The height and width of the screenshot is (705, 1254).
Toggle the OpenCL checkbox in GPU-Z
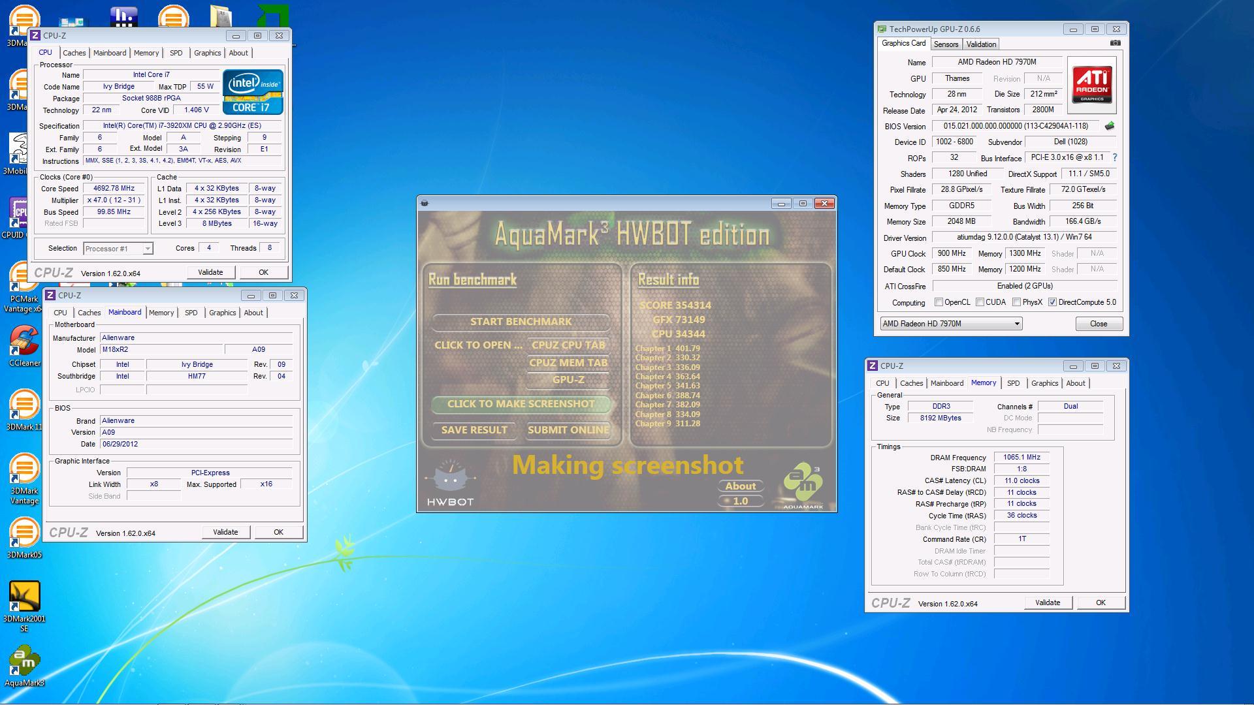939,302
